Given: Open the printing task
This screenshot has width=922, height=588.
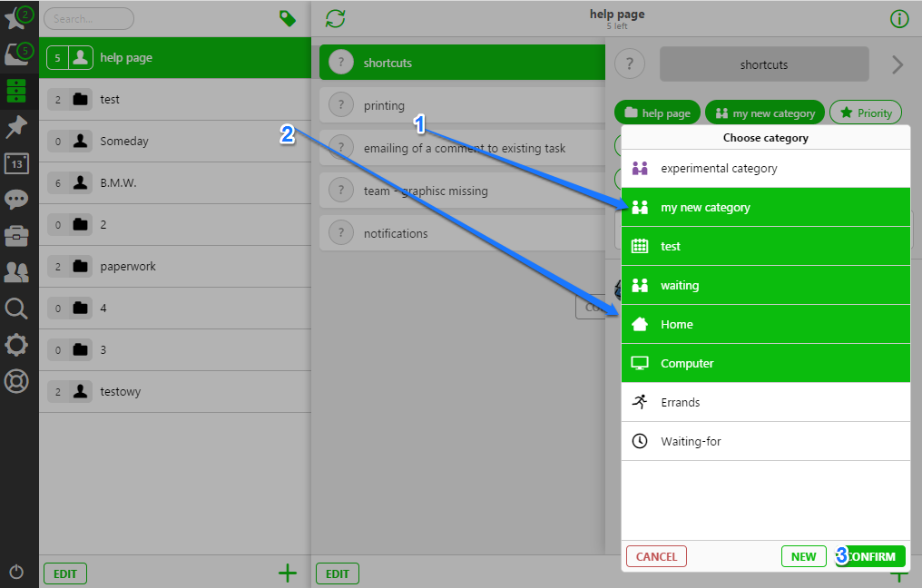Looking at the screenshot, I should [462, 105].
